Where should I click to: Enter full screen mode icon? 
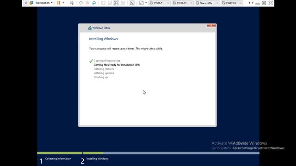[116, 3]
